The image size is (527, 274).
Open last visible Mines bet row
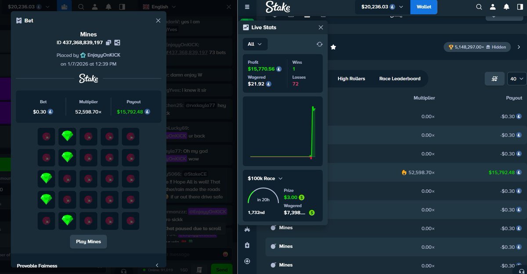point(396,265)
